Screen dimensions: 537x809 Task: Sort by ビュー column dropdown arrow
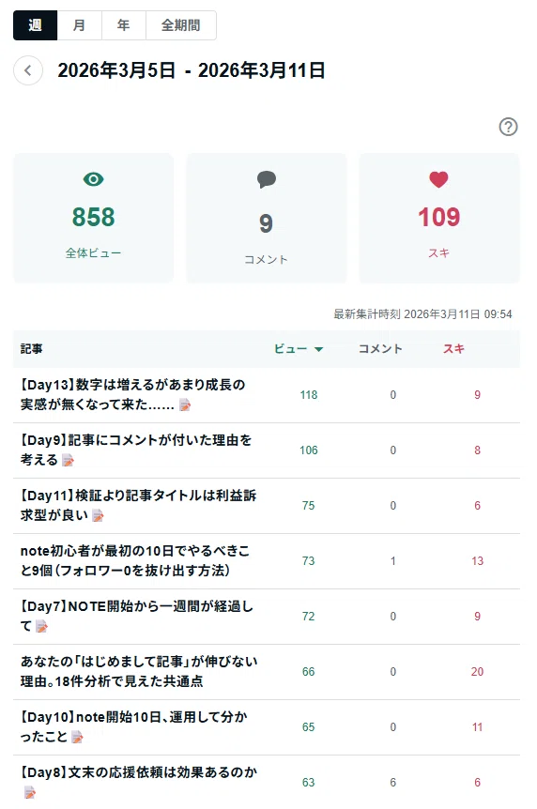pyautogui.click(x=318, y=349)
